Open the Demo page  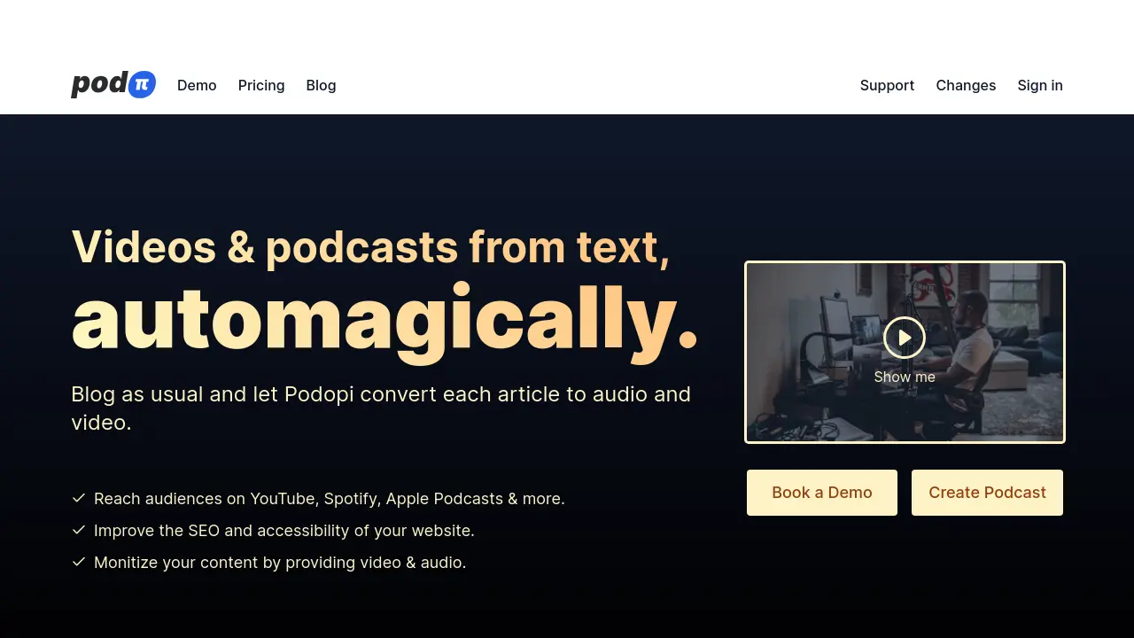click(x=197, y=85)
